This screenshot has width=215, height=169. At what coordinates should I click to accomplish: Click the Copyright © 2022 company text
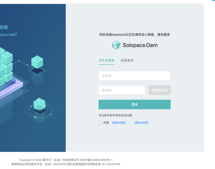coord(49,160)
